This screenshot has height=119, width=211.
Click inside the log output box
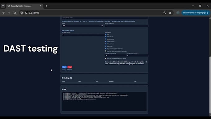[104, 102]
